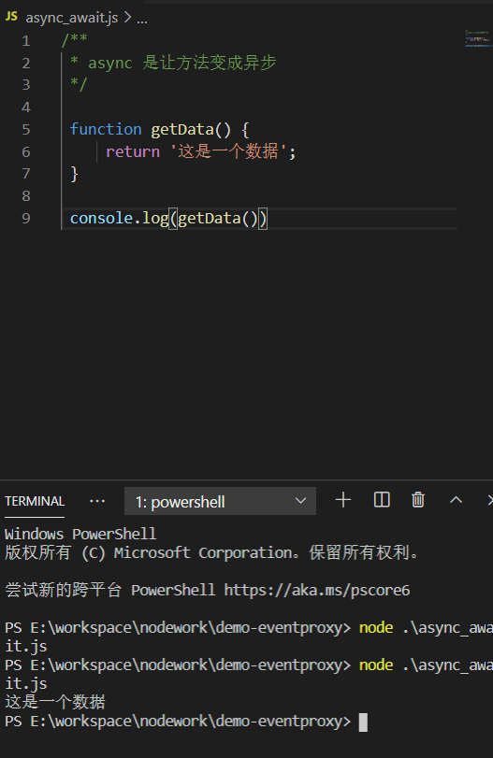Select the TERMINAL tab

click(35, 501)
